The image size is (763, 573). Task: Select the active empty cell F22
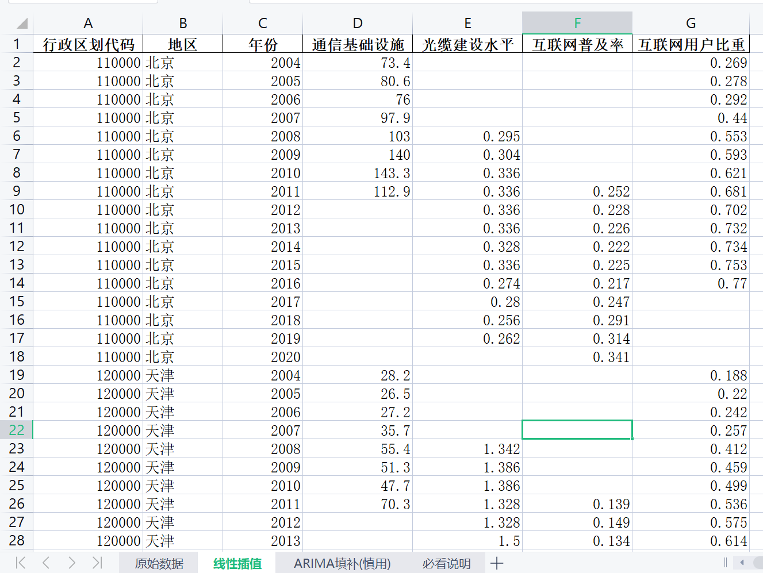[x=577, y=430]
